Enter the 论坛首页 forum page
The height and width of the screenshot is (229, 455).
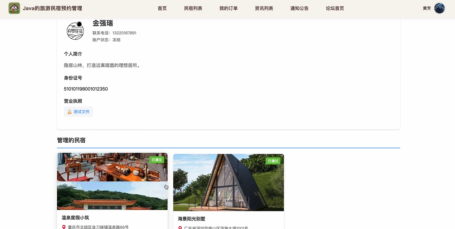[335, 8]
